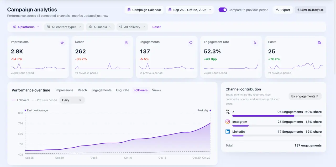The width and height of the screenshot is (336, 167).
Task: Click the 137 engagements total text
Action: [x=308, y=146]
